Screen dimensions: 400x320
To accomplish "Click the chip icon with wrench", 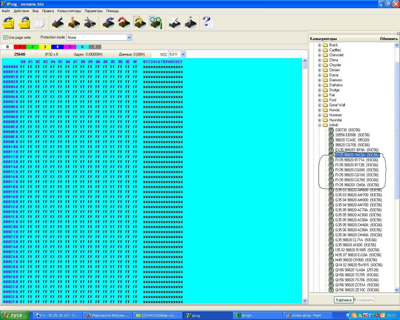I will (x=90, y=23).
